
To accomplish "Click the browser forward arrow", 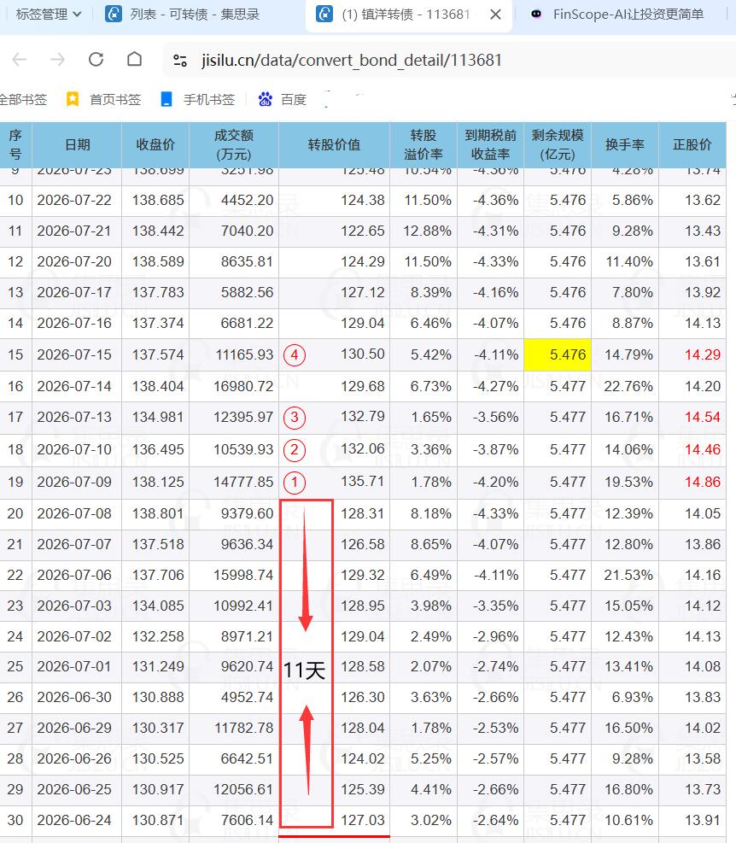I will 57,59.
